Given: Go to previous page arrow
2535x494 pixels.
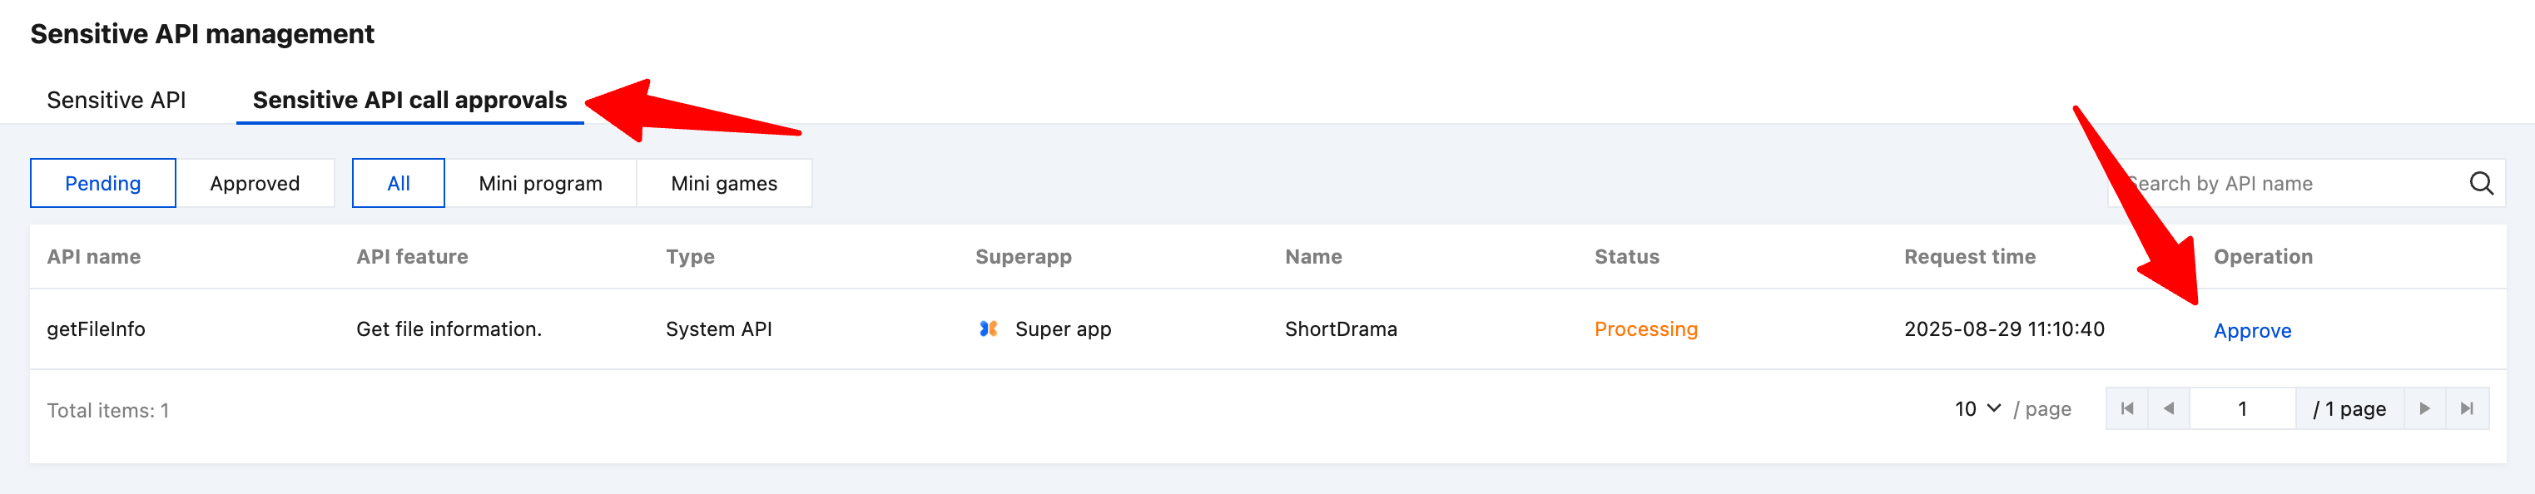Looking at the screenshot, I should (2168, 408).
